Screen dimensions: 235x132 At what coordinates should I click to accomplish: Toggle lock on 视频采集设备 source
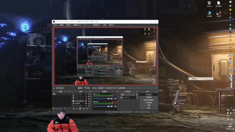(x=89, y=101)
